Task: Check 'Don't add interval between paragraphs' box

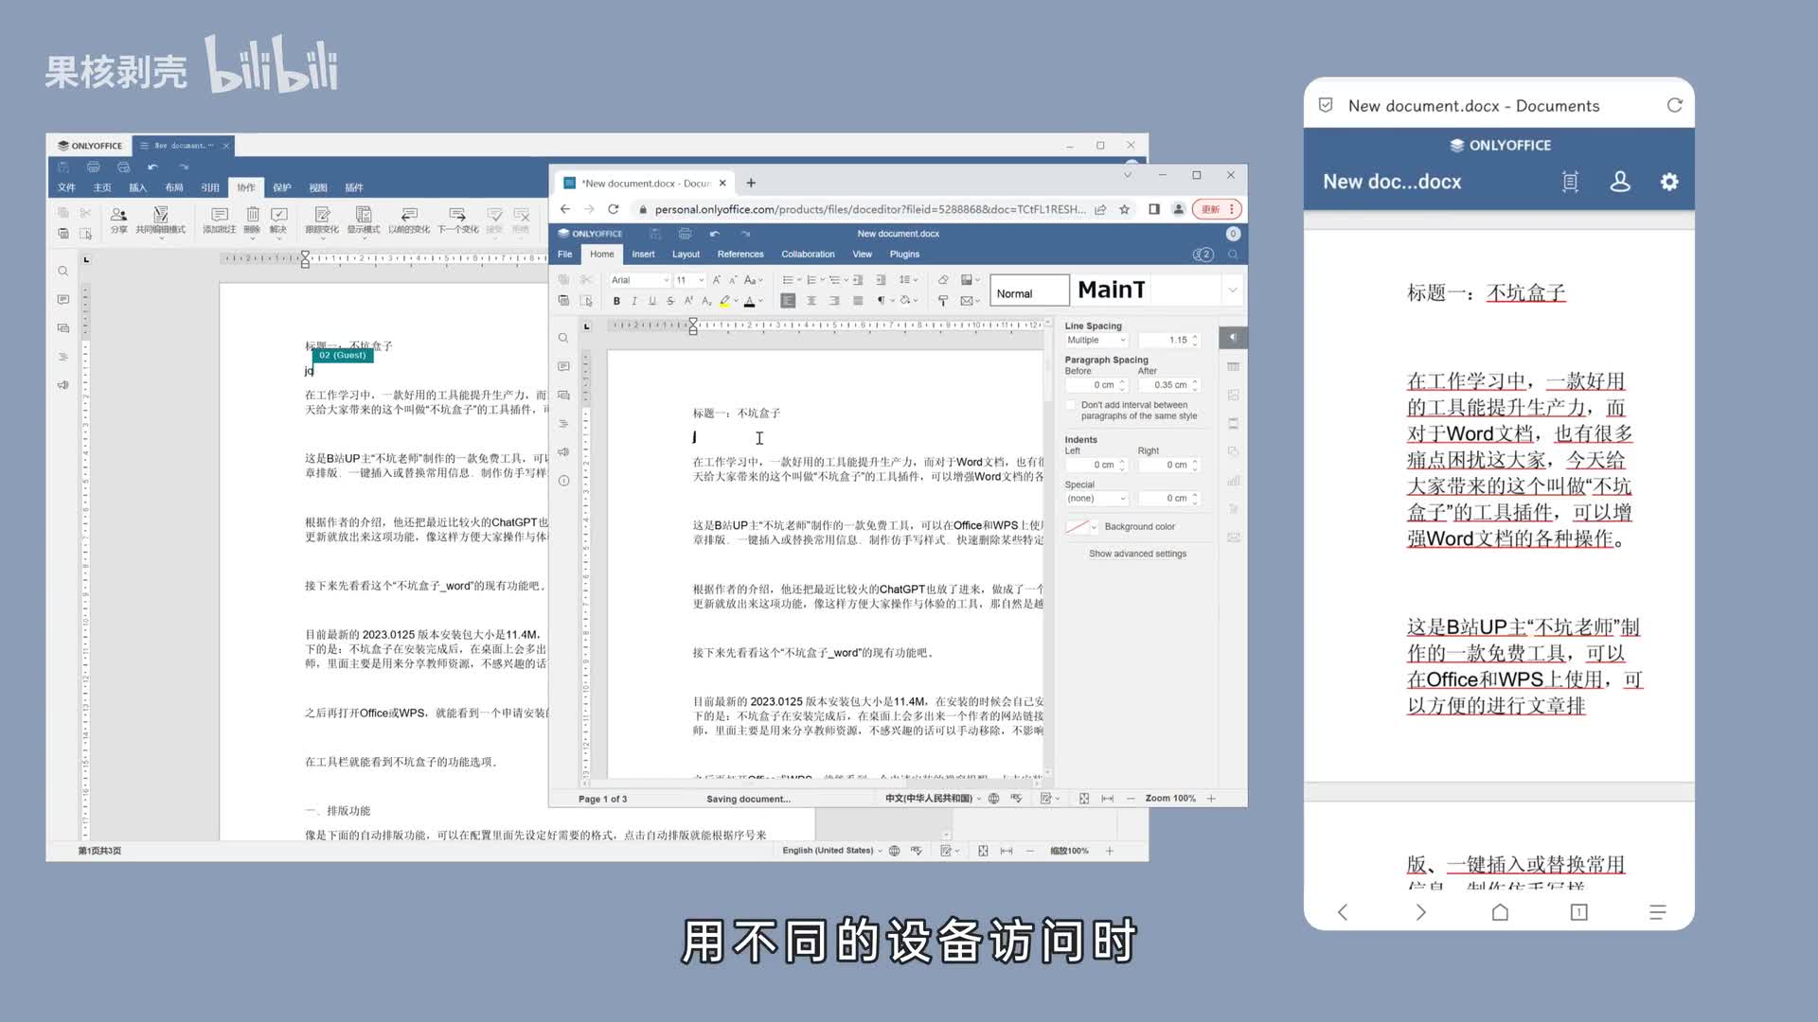Action: 1071,405
